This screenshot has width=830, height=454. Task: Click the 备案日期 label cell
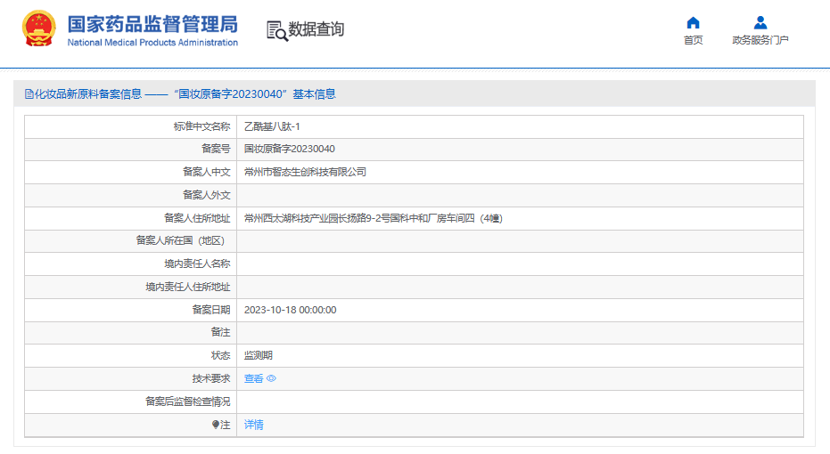pyautogui.click(x=131, y=311)
